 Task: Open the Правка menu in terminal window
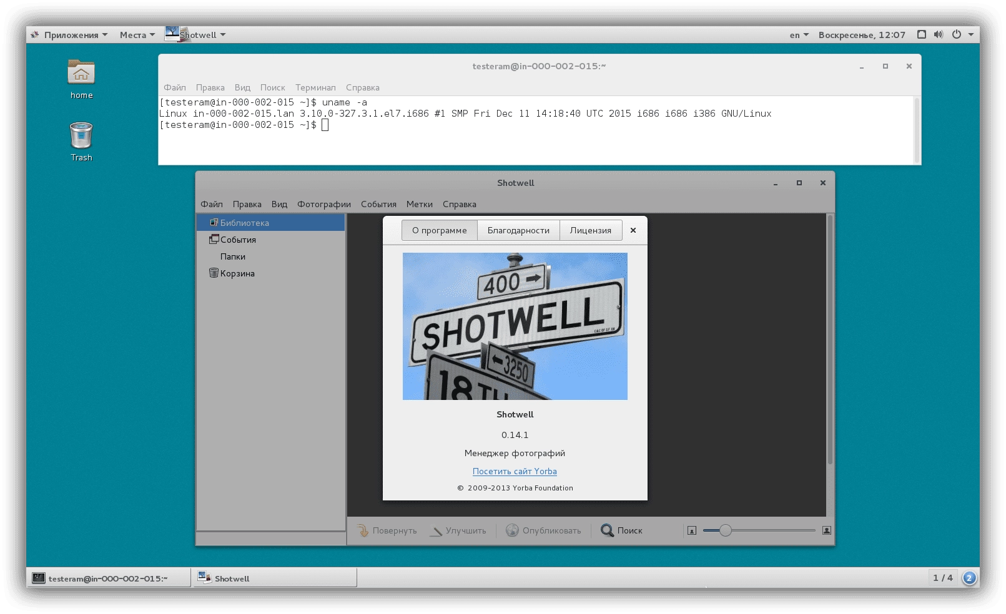pyautogui.click(x=210, y=87)
